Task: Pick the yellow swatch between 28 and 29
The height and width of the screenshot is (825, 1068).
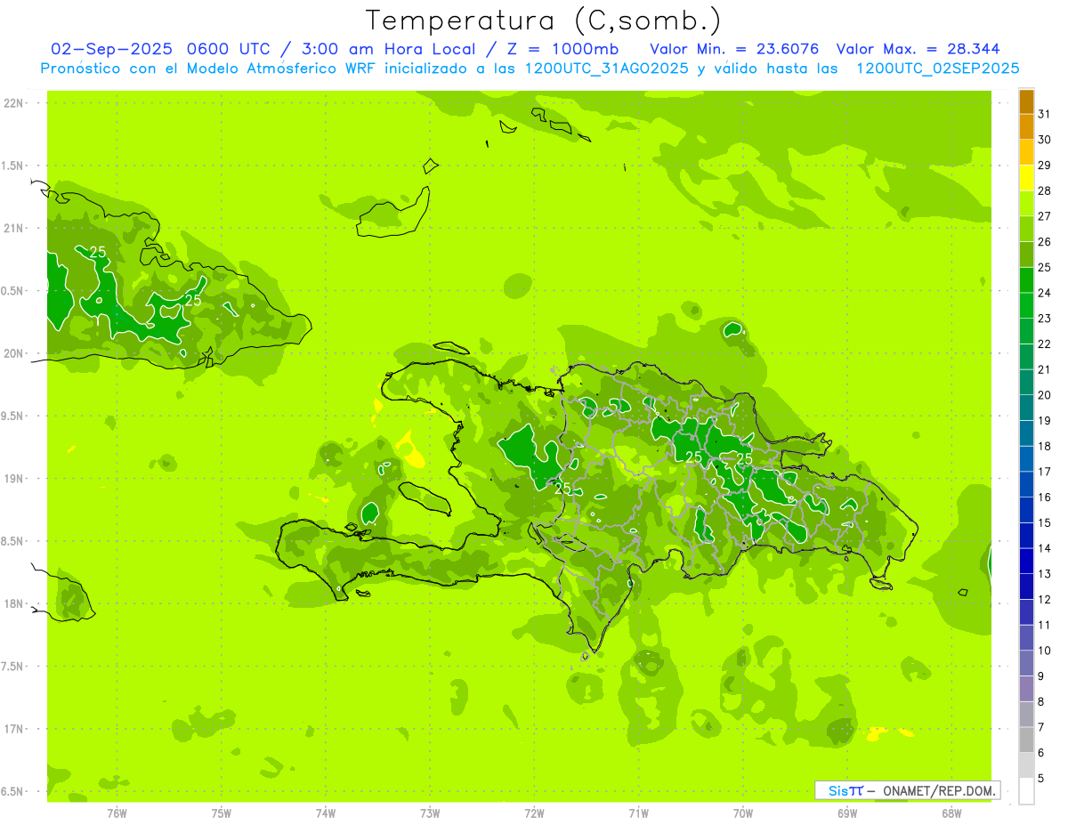Action: click(x=1026, y=178)
